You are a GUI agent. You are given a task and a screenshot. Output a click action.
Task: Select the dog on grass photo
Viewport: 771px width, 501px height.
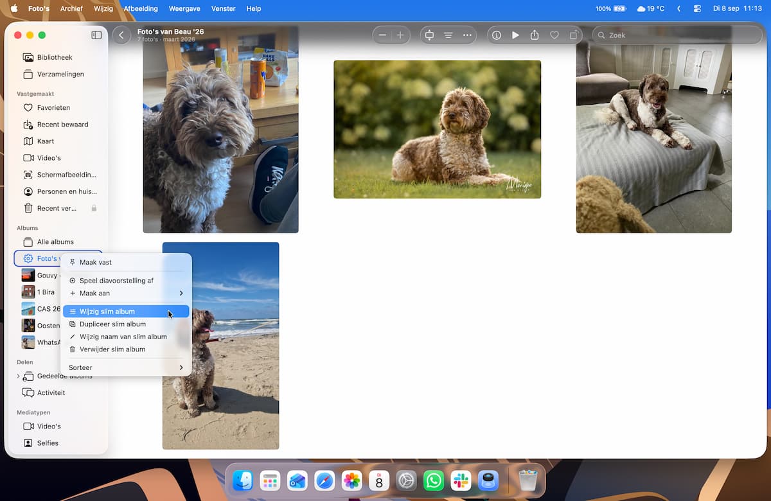(437, 129)
